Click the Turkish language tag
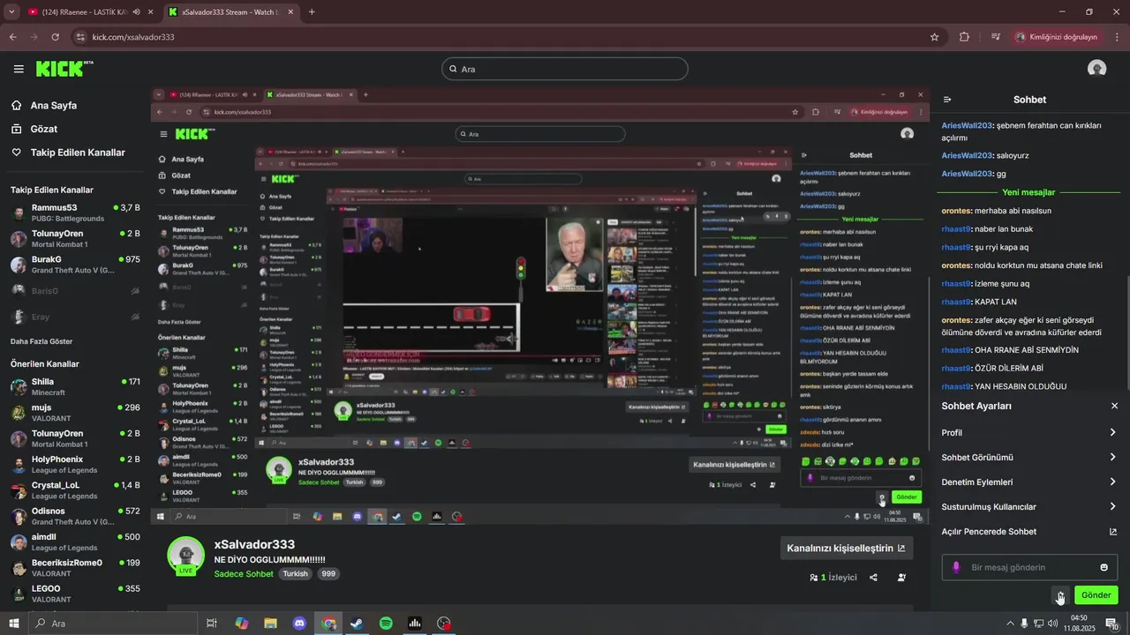This screenshot has width=1130, height=635. click(x=296, y=573)
